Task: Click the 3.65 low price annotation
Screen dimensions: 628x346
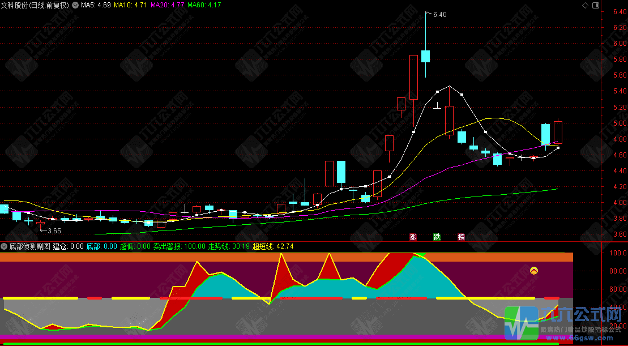Action: coord(54,230)
